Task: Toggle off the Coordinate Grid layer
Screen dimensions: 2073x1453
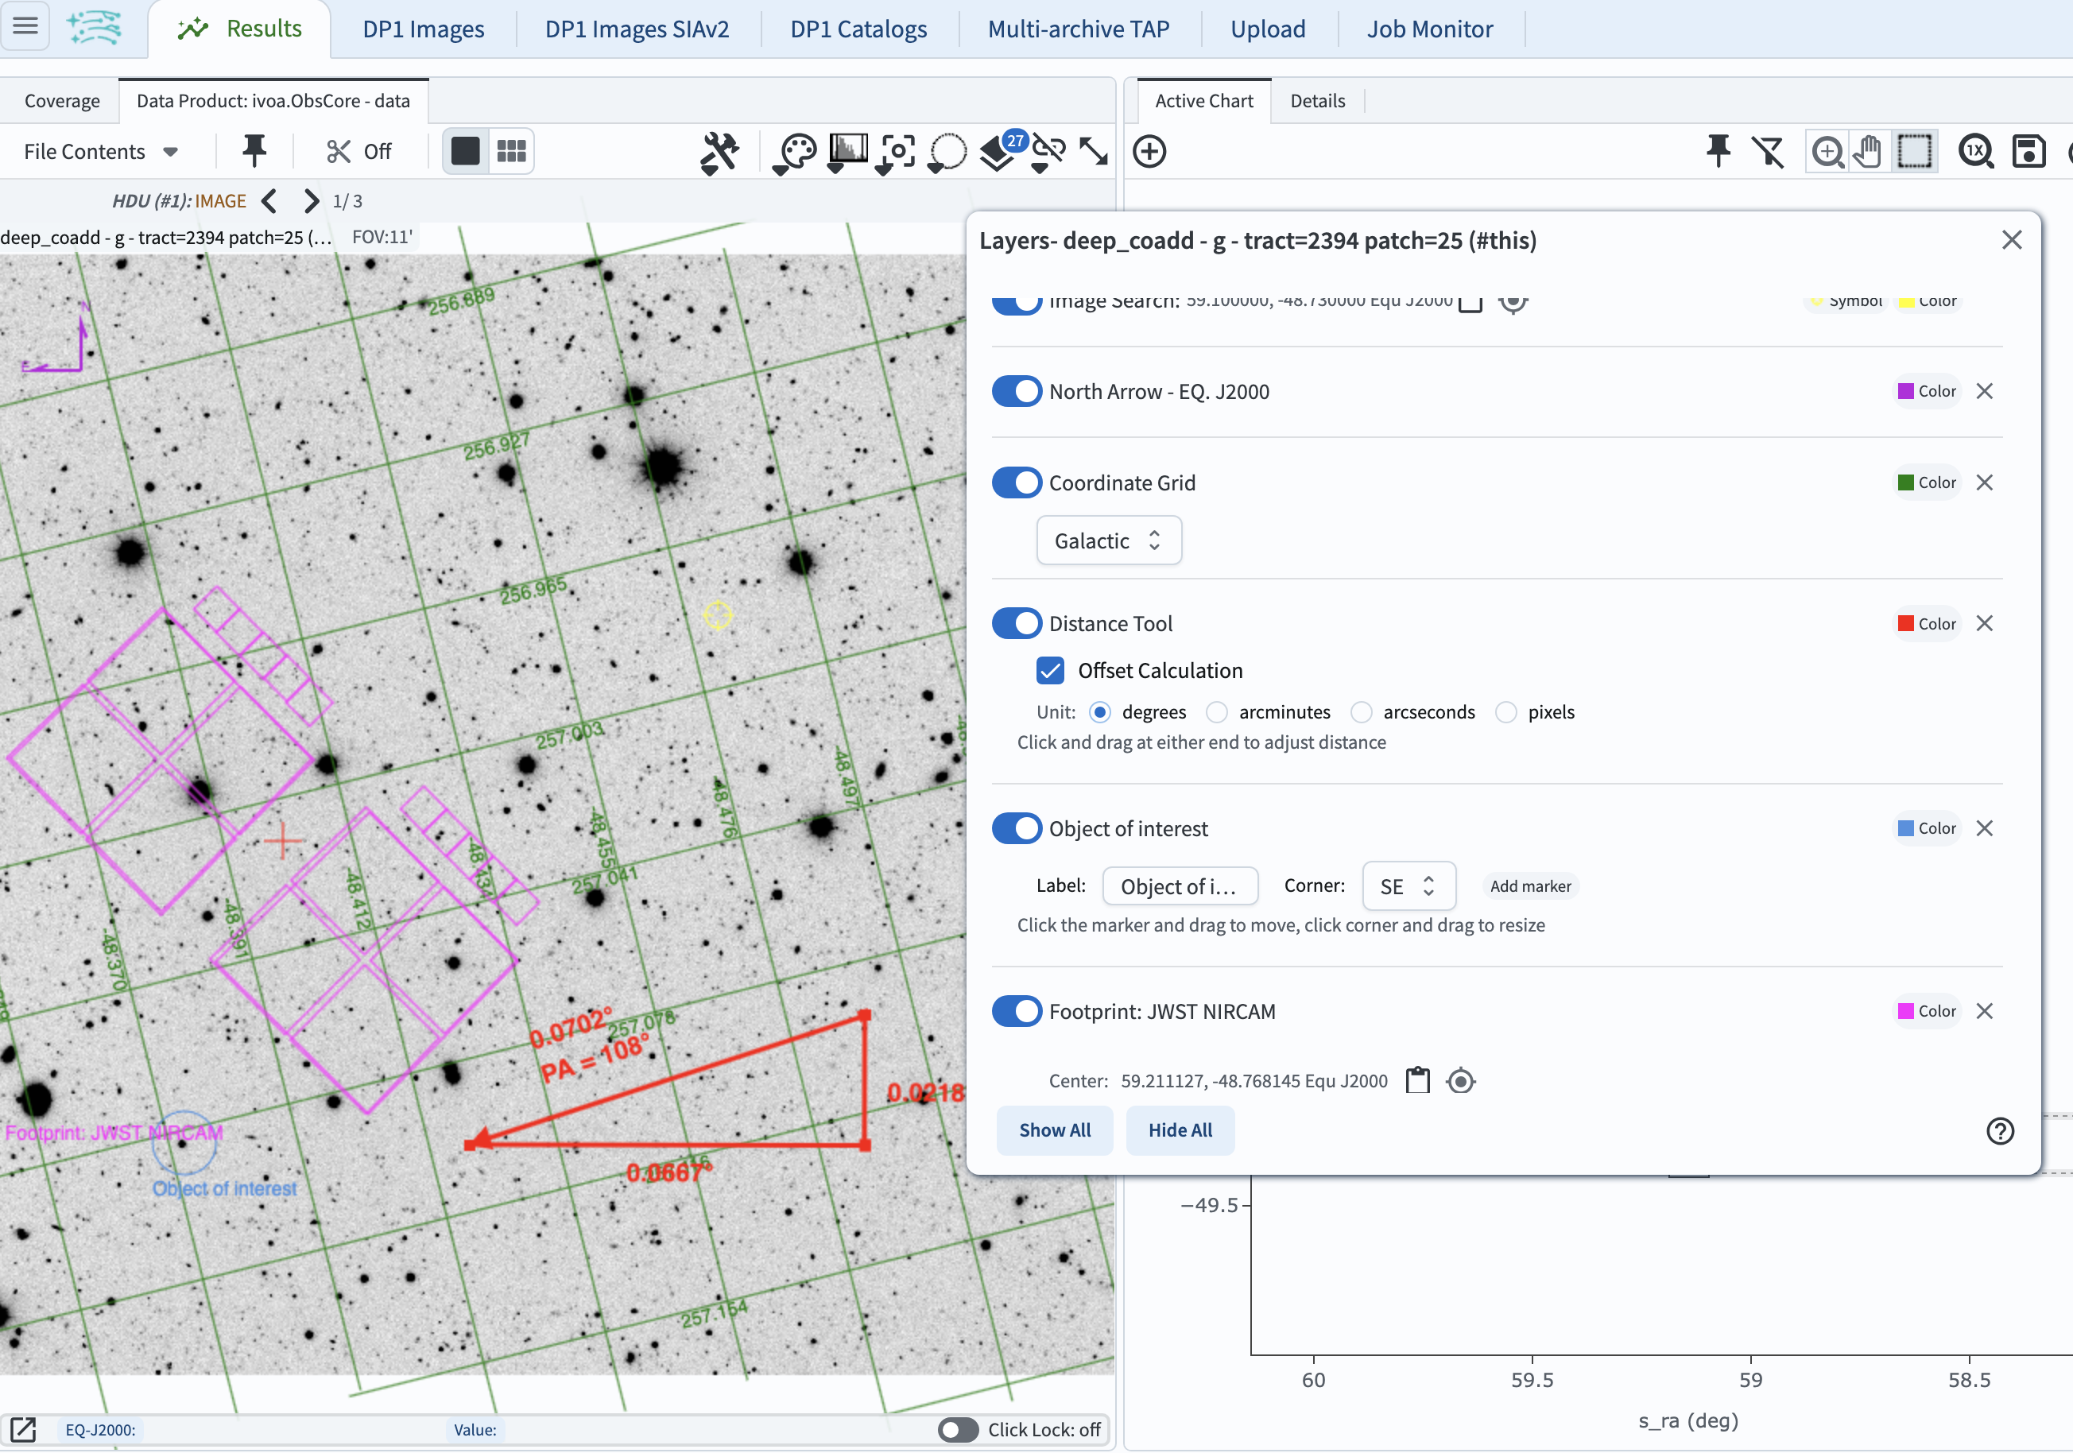Action: pyautogui.click(x=1017, y=483)
